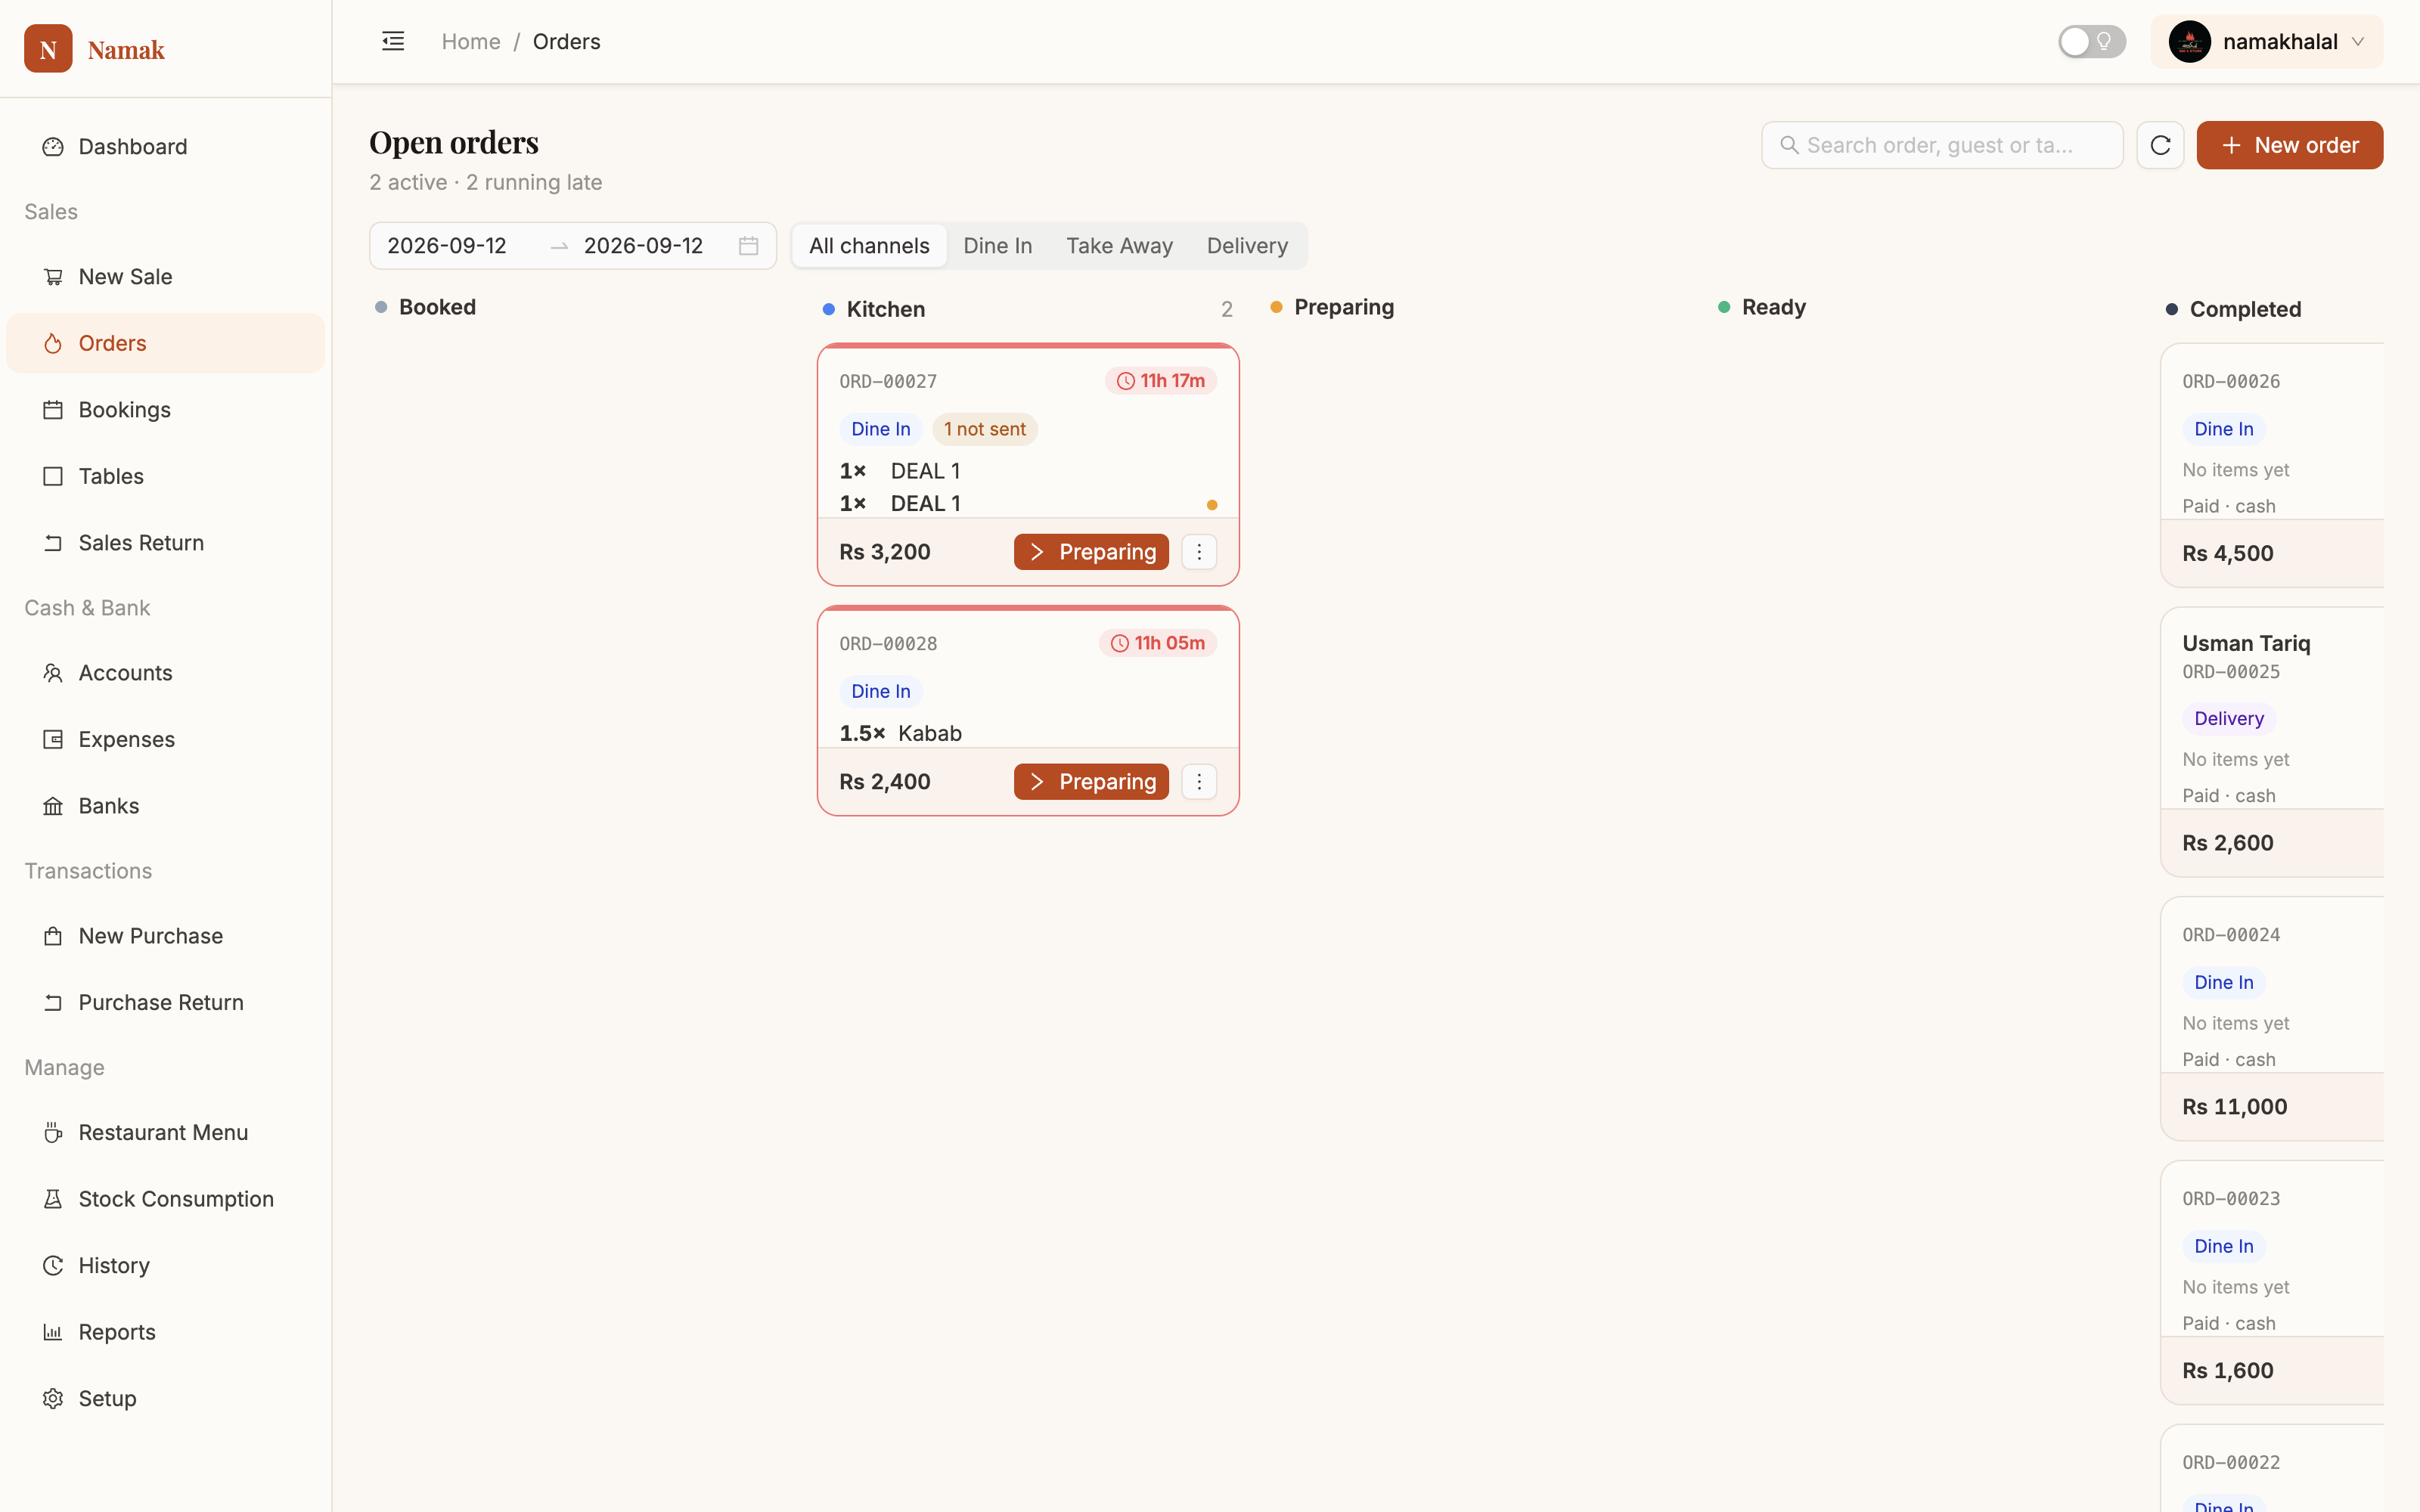Image resolution: width=2420 pixels, height=1512 pixels.
Task: Select the Take Away channel tab
Action: pos(1119,246)
